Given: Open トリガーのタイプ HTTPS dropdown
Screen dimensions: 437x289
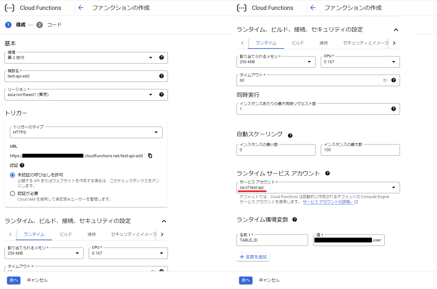Looking at the screenshot, I should tap(86, 132).
